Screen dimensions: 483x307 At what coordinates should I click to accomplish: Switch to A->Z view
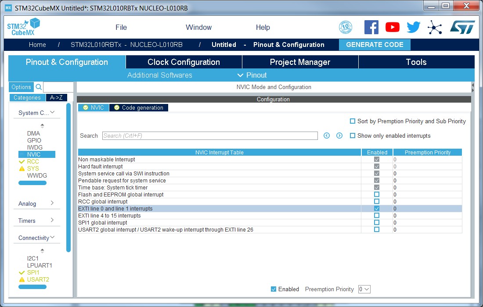56,97
